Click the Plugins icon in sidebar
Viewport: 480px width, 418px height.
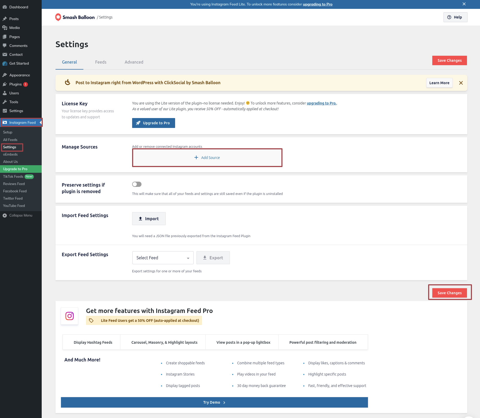tap(5, 84)
